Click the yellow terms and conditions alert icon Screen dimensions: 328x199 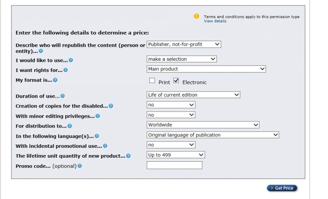196,16
